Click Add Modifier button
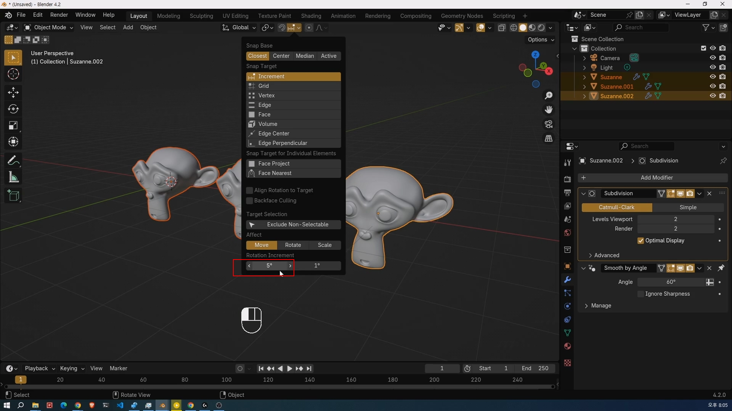732x411 pixels. click(653, 178)
